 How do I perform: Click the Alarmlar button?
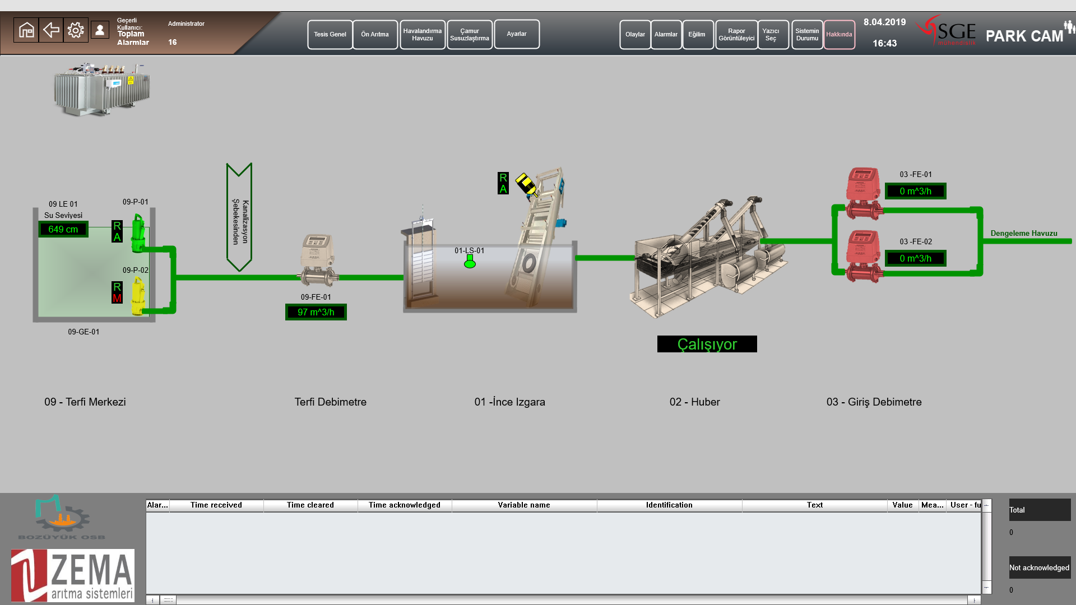(x=666, y=35)
